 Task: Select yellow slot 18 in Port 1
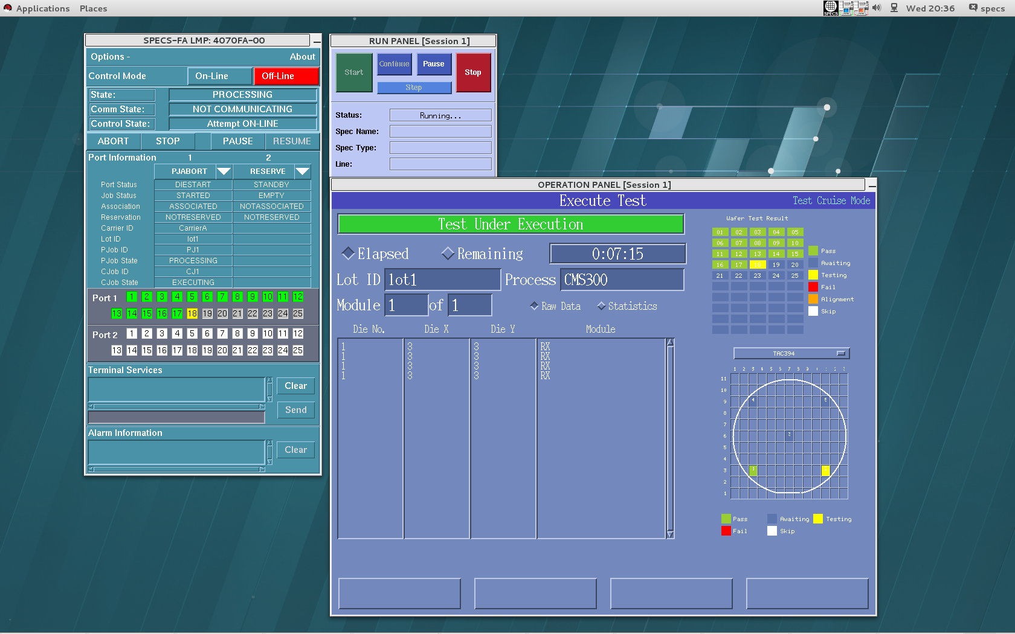[192, 313]
